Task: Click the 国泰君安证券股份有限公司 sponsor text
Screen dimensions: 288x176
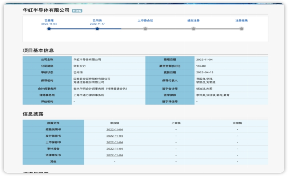Action: pos(92,79)
